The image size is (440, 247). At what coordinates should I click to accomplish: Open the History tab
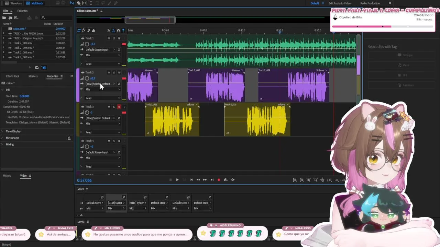[7, 176]
